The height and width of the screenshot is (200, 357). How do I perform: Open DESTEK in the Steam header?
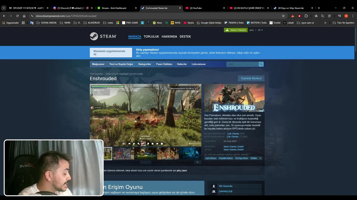click(x=185, y=36)
